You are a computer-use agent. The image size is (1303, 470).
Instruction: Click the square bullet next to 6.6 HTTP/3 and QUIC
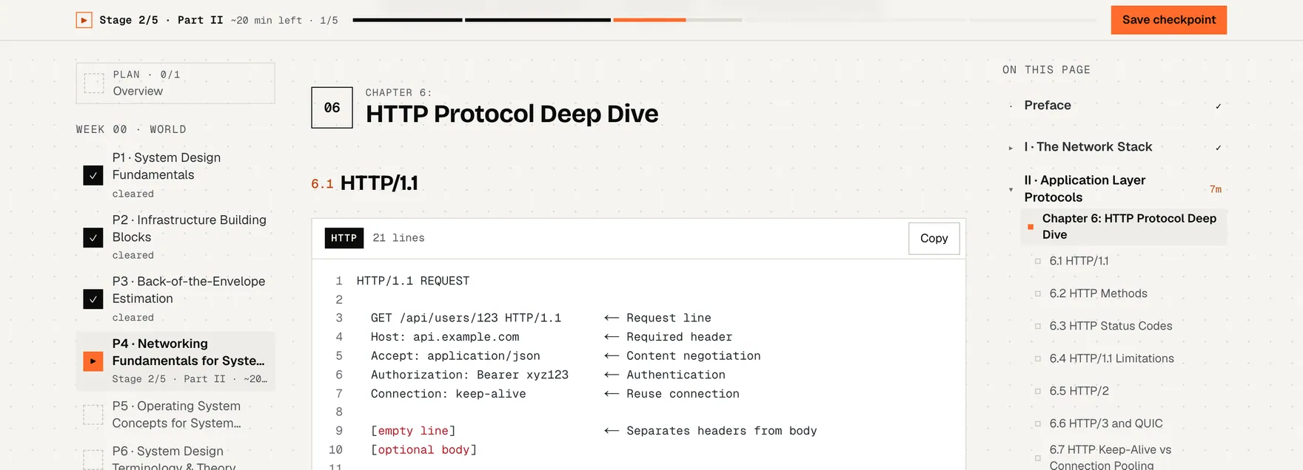1038,423
